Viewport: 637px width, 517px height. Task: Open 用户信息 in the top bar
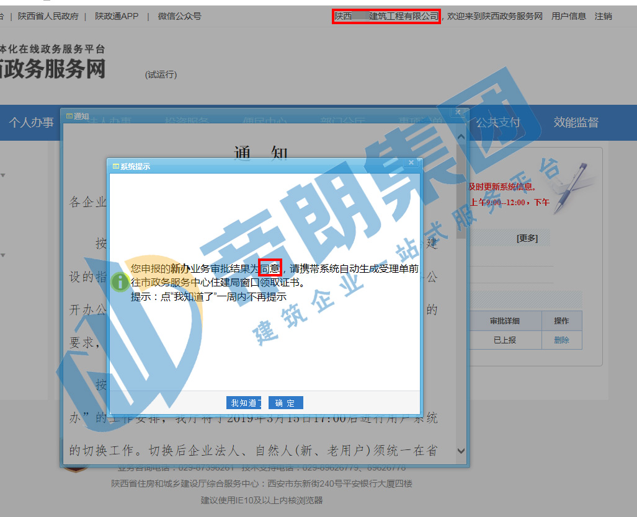click(x=569, y=16)
